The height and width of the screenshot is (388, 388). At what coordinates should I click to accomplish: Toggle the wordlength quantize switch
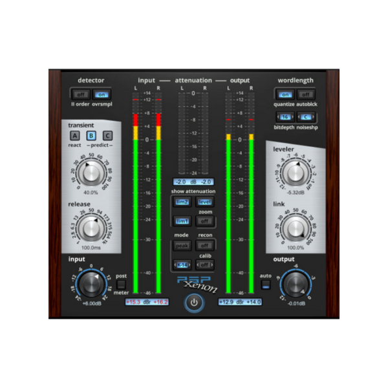pos(285,94)
